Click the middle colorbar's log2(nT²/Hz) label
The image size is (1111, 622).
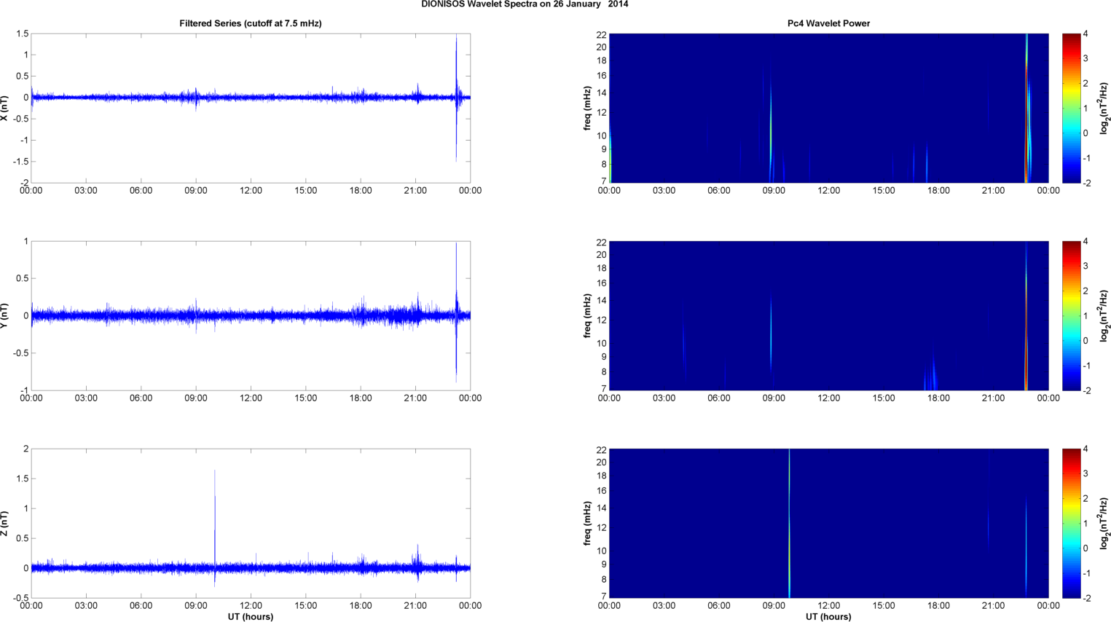1104,315
